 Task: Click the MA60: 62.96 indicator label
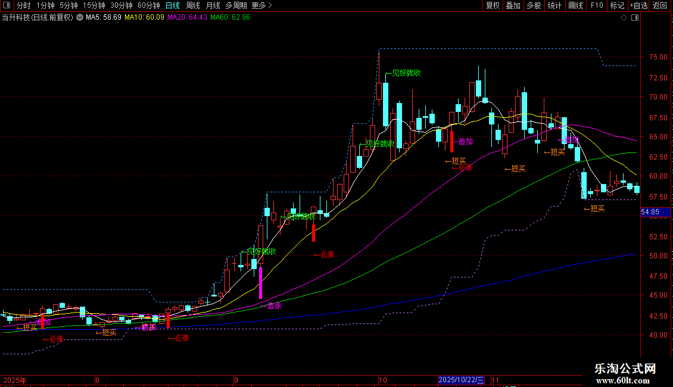230,17
